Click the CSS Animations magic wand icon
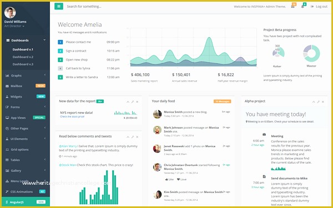This screenshot has width=333, height=208. (x=7, y=192)
